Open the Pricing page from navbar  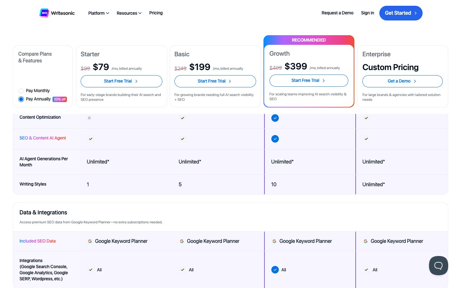[156, 13]
